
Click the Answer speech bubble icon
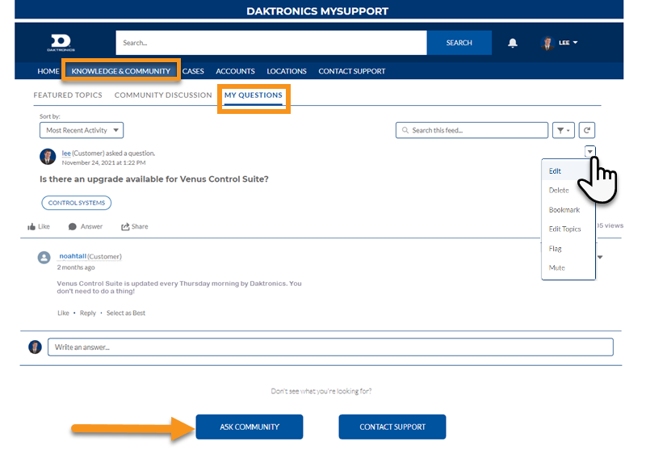point(73,227)
